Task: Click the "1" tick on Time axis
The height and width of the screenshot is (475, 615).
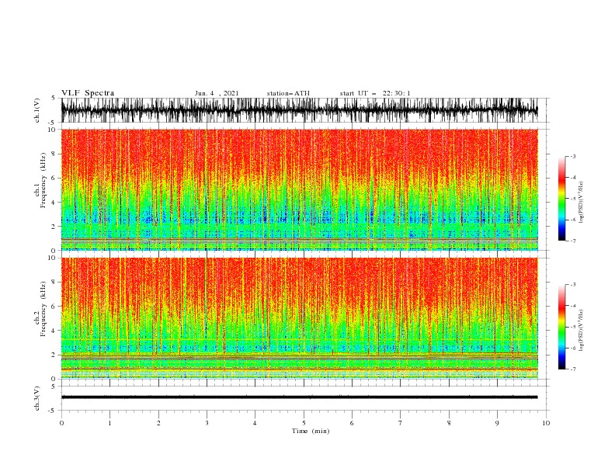Action: [109, 423]
